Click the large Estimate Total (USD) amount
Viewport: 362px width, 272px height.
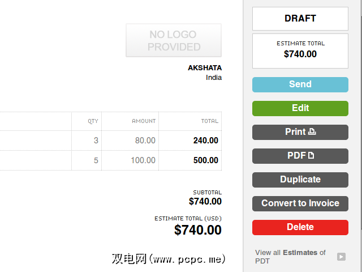[198, 230]
